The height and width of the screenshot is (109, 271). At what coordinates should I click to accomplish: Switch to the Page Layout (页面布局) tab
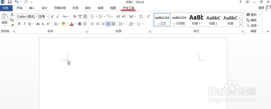click(x=60, y=8)
